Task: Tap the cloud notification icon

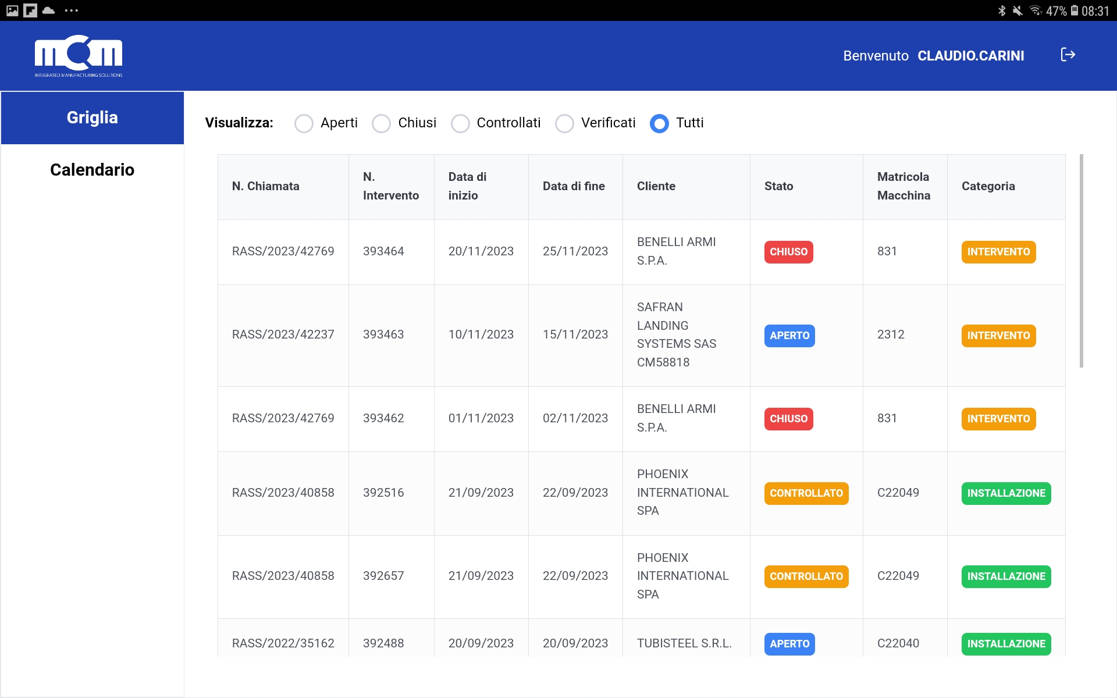Action: tap(49, 10)
